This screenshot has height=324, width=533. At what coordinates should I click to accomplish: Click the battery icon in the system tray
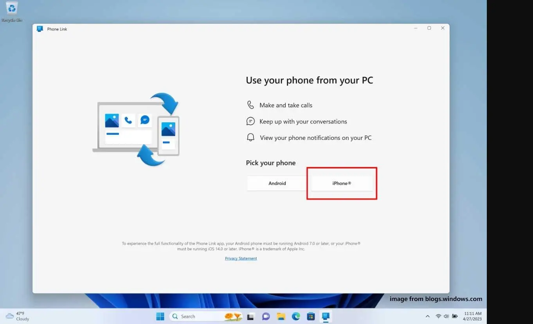click(x=455, y=316)
